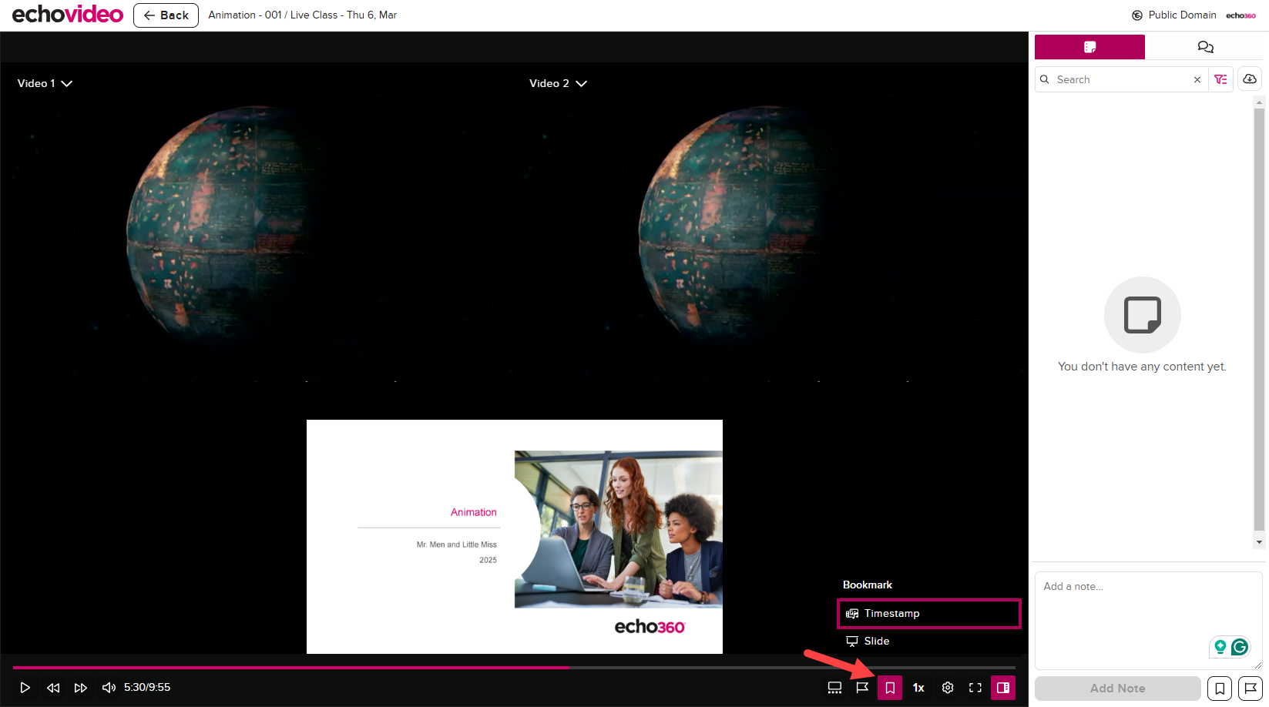Image resolution: width=1269 pixels, height=707 pixels.
Task: Click the green lightbulb icon in the note box
Action: tap(1220, 647)
